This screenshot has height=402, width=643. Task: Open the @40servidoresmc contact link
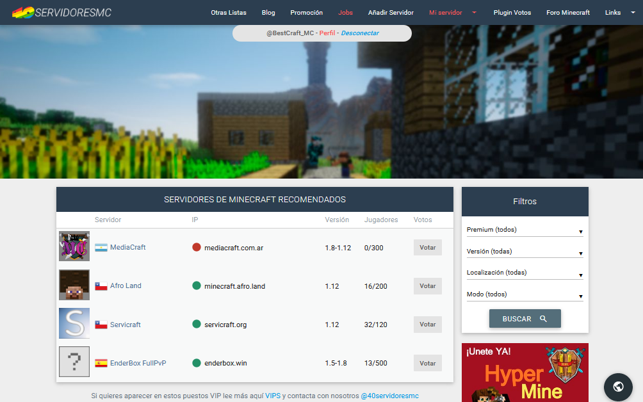coord(389,396)
